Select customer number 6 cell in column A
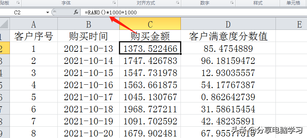The width and height of the screenshot is (307, 138). tap(34, 109)
